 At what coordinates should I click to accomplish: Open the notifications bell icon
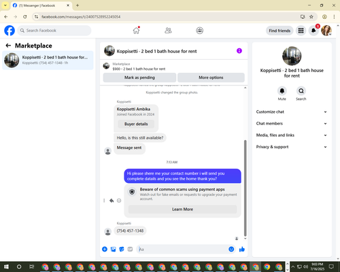click(313, 31)
